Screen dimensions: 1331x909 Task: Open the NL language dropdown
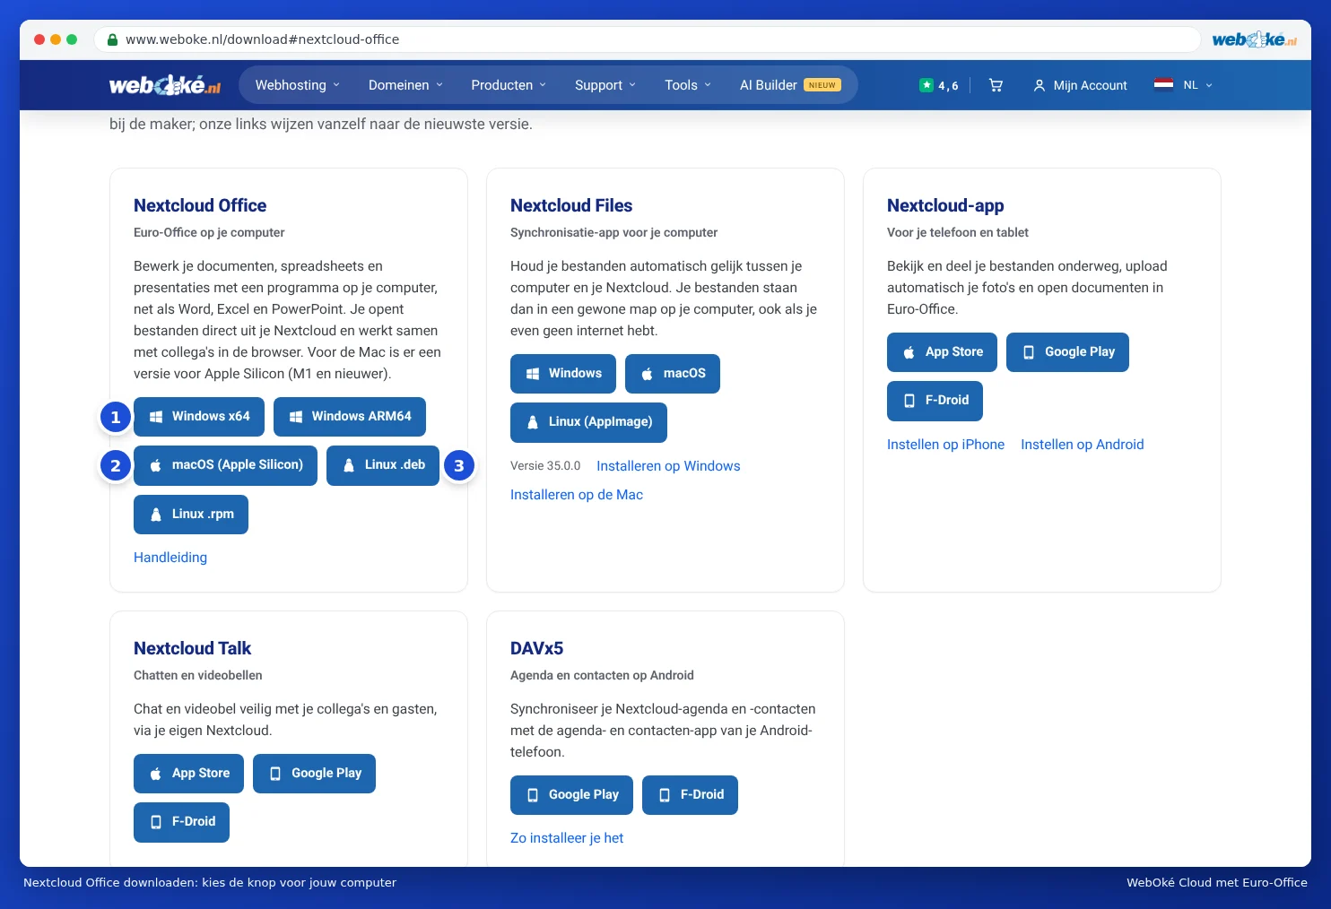(x=1197, y=85)
